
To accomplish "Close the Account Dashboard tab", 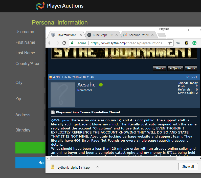I will coord(152,35).
